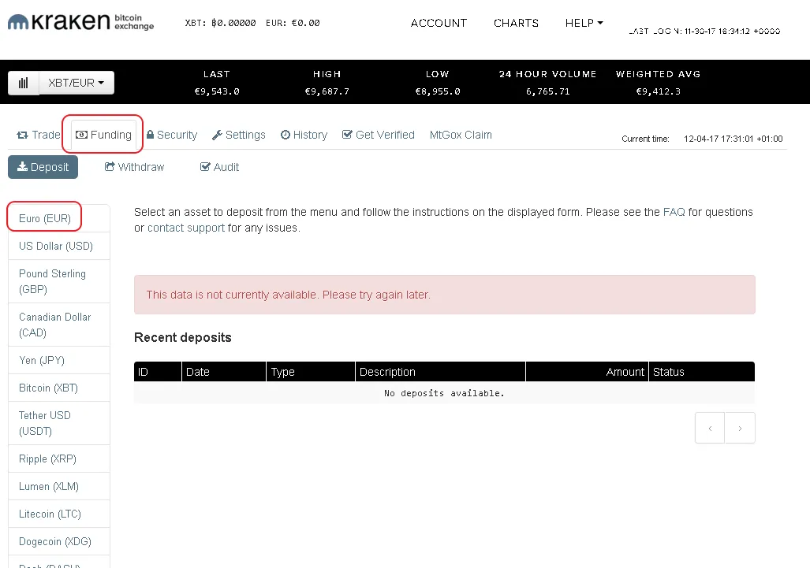Click the Status column header

(x=701, y=371)
